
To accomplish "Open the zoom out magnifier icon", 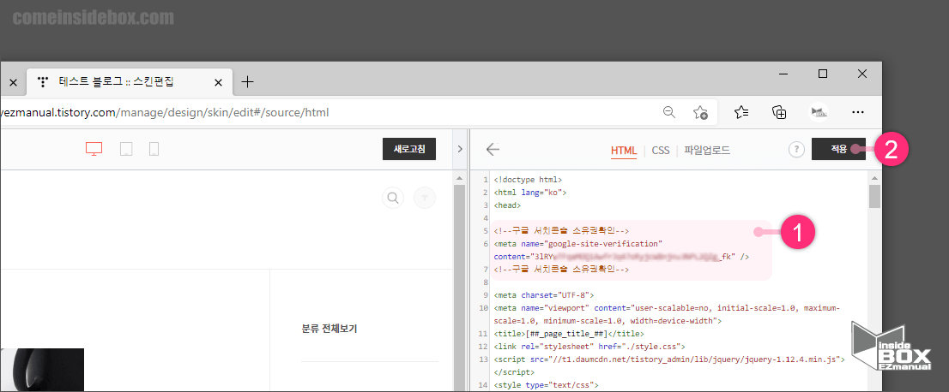I will 668,112.
